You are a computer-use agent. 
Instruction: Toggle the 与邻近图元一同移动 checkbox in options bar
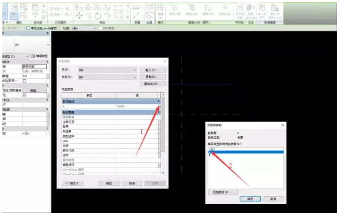coord(28,28)
